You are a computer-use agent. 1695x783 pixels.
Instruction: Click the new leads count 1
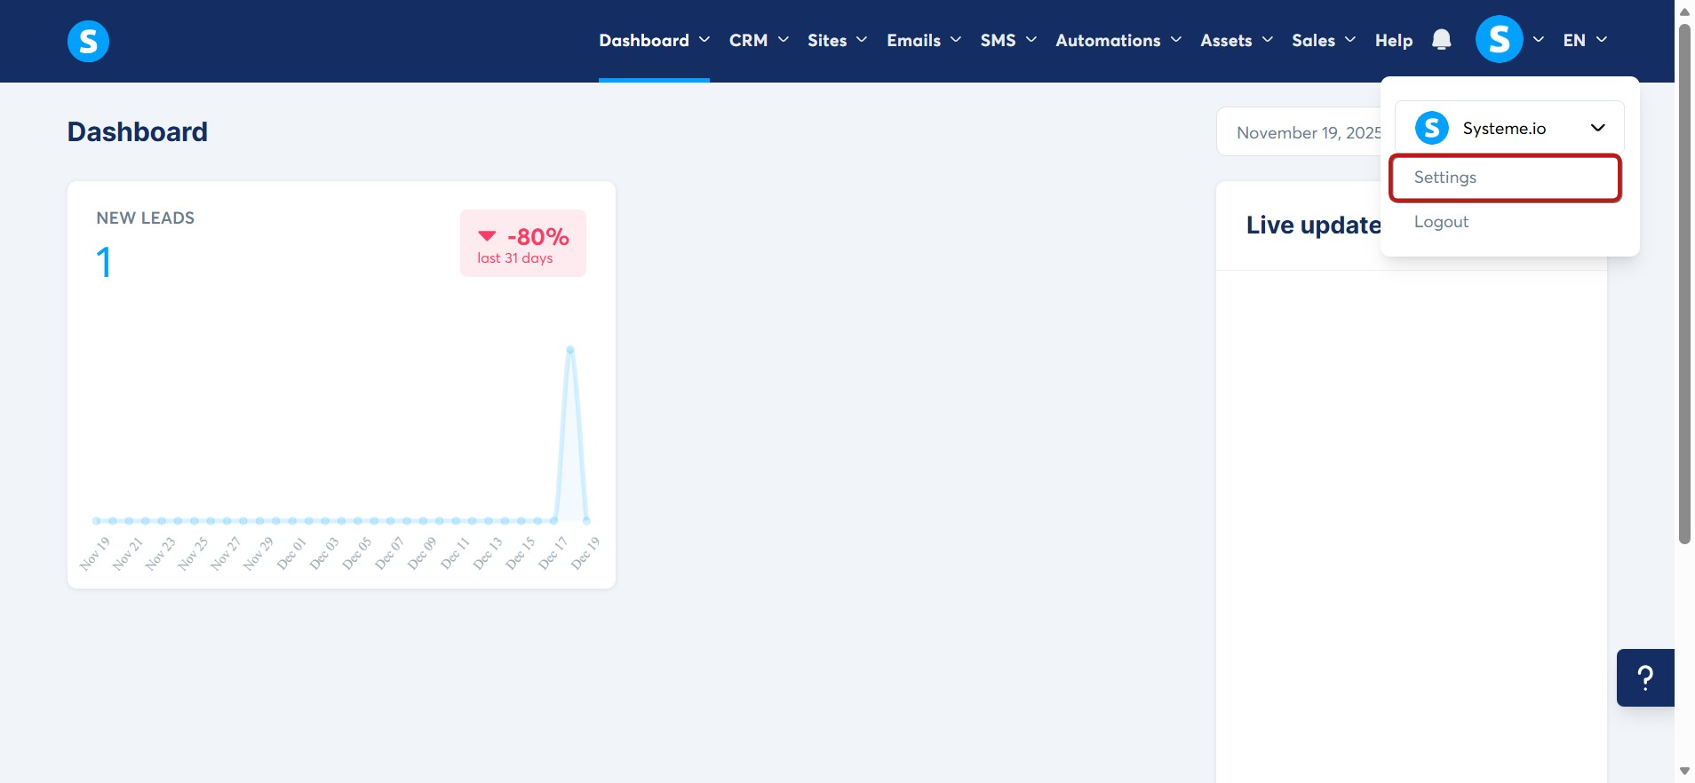pos(104,263)
